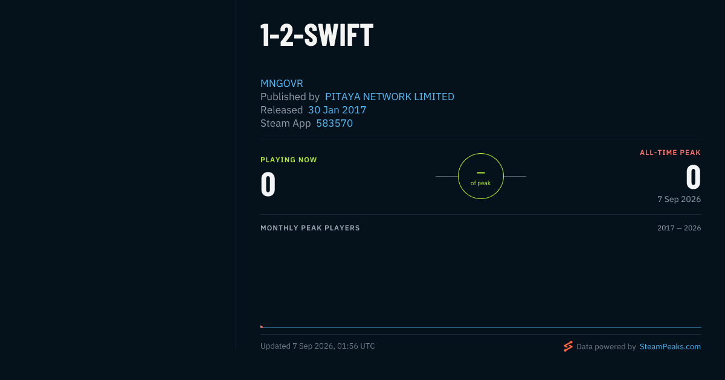Click the All-Time Peak value
725x380 pixels.
[694, 178]
